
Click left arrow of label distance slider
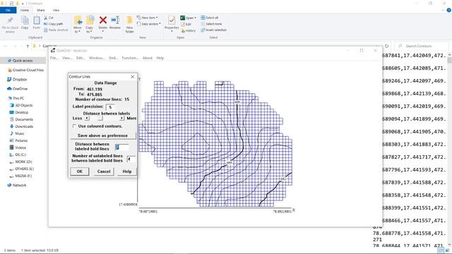tap(87, 118)
